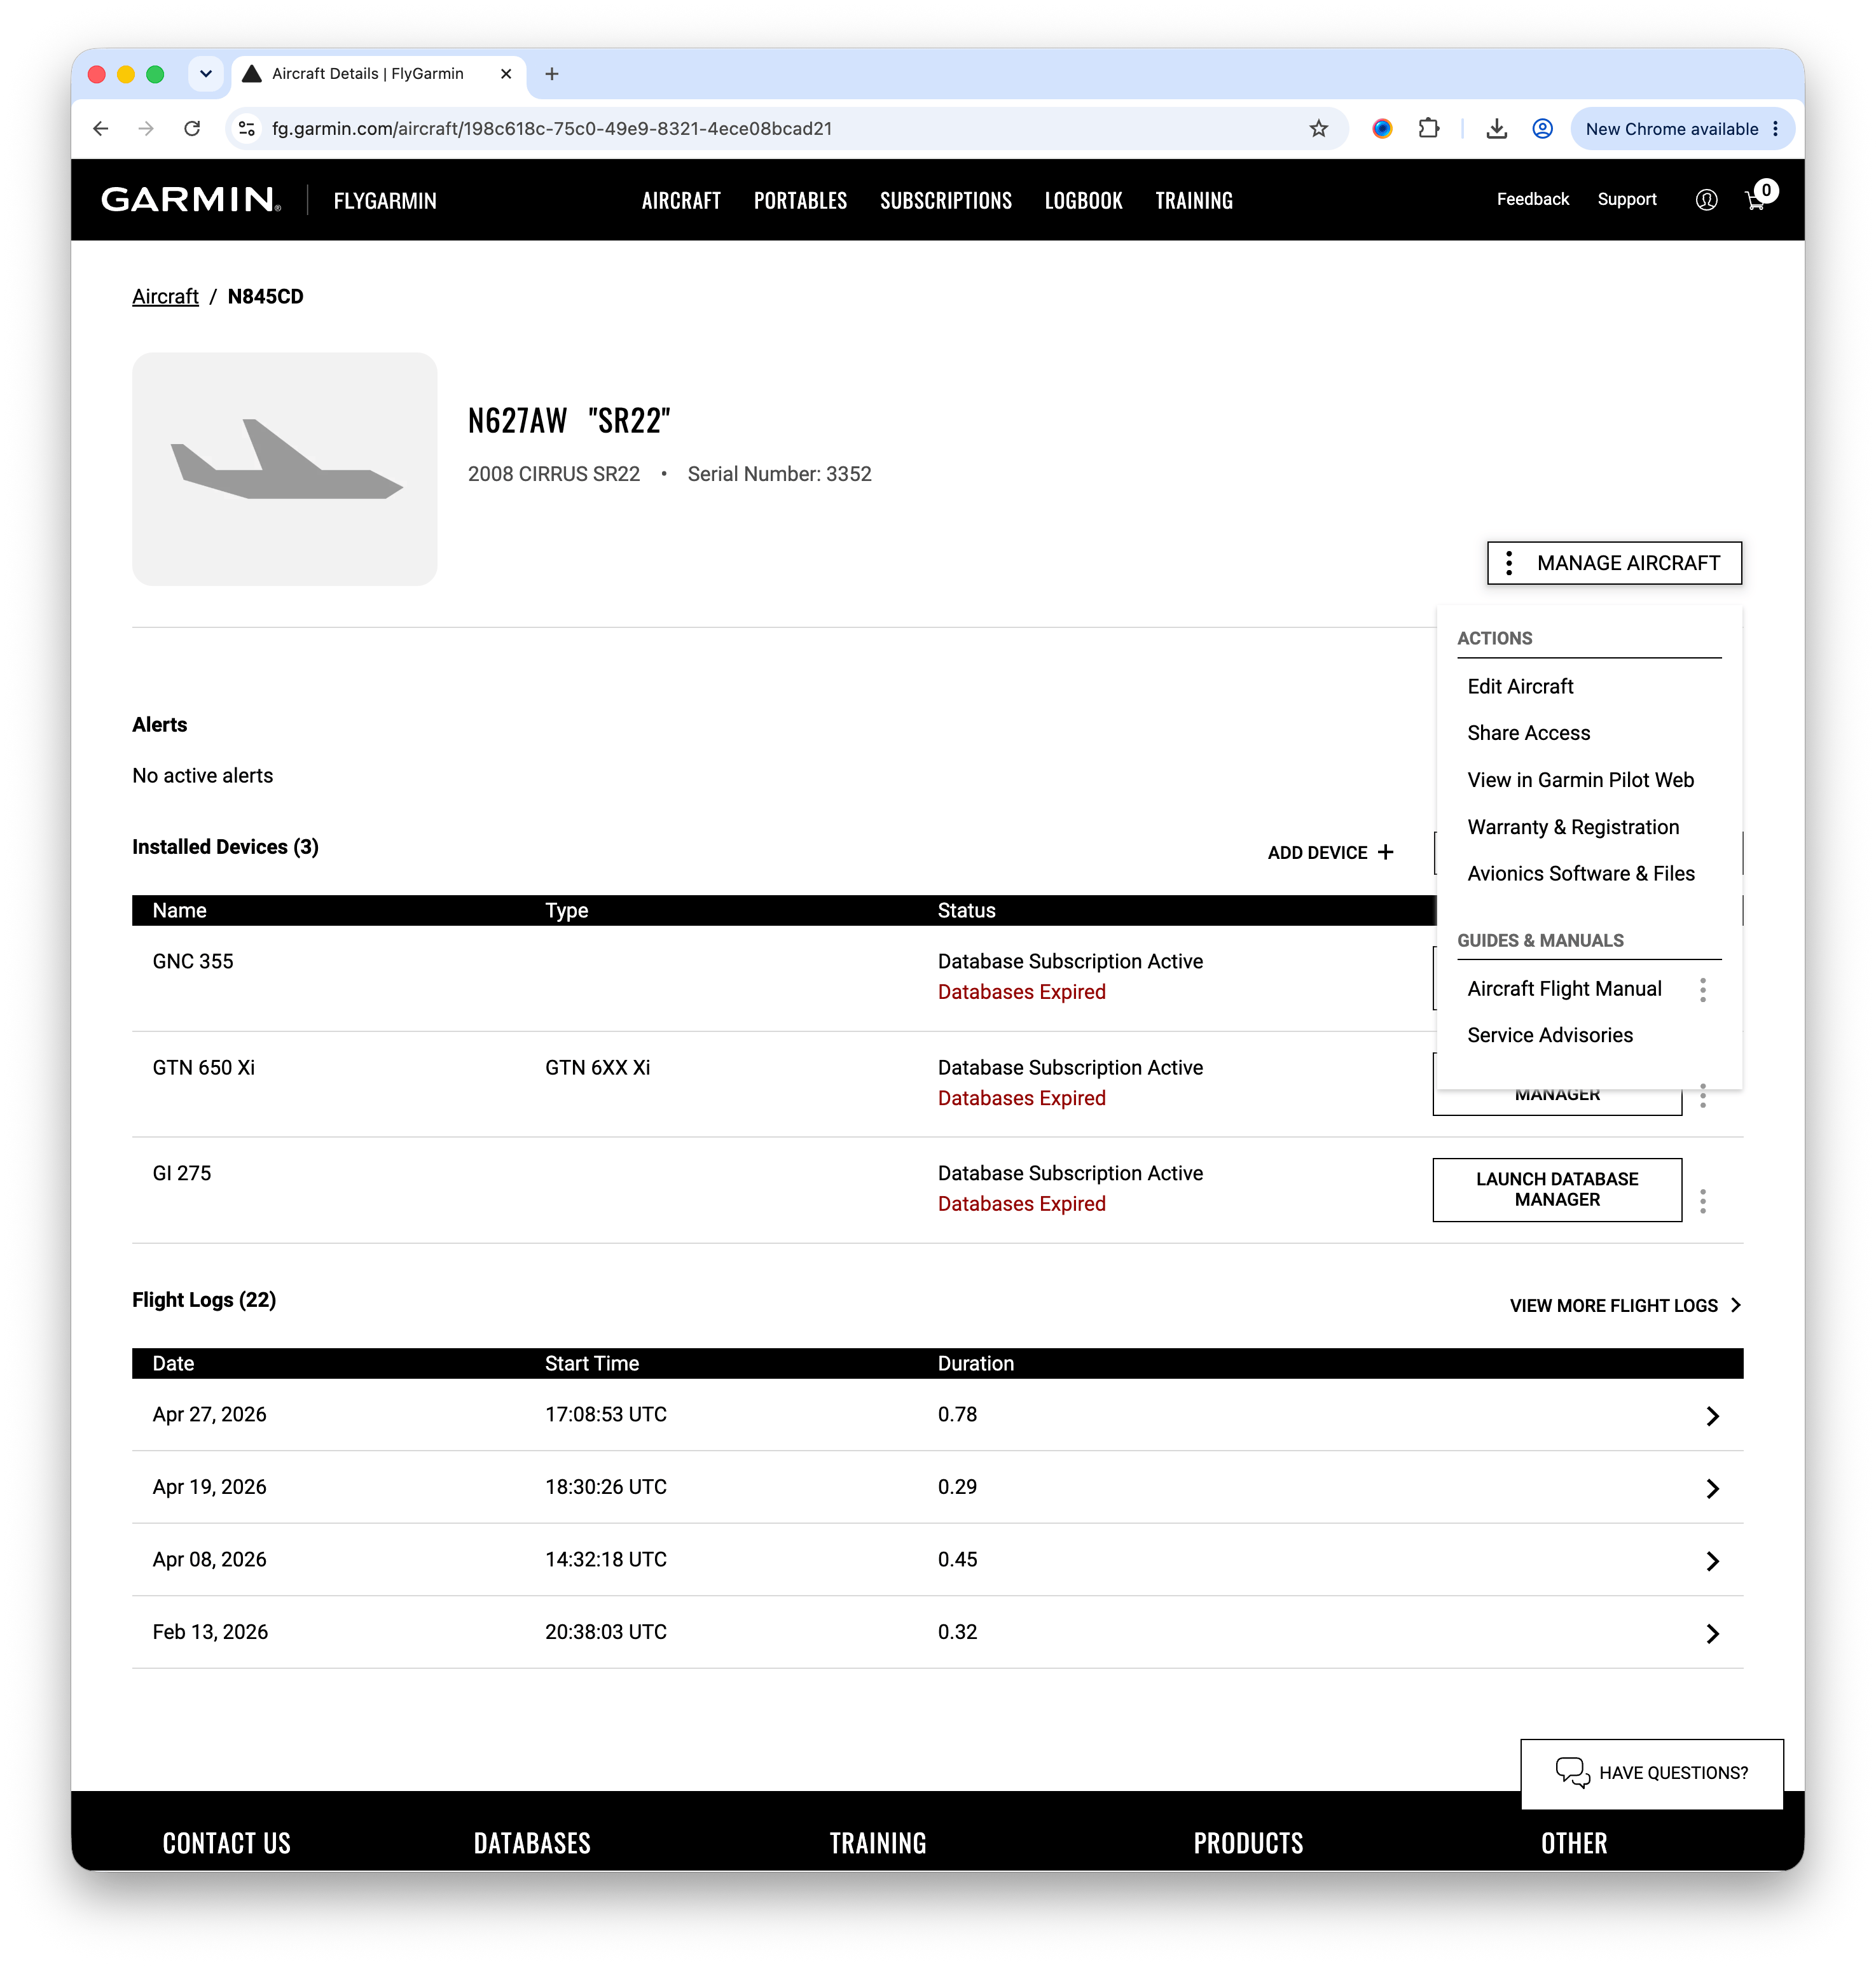Click Contact Us footer heading

[226, 1844]
